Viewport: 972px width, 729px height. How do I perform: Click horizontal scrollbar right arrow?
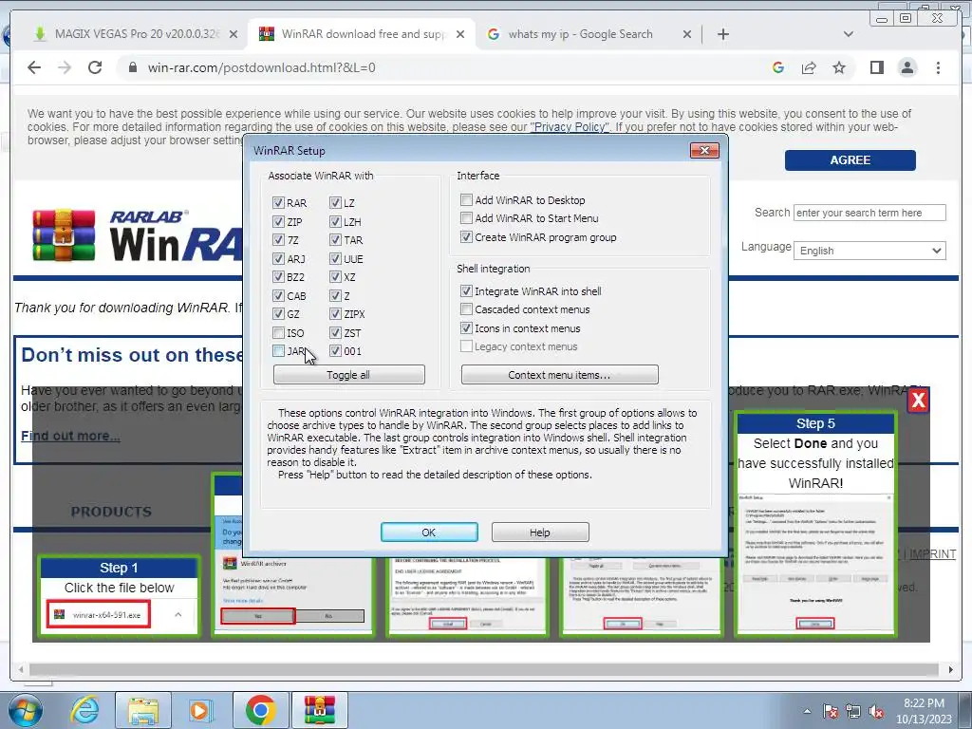(950, 669)
